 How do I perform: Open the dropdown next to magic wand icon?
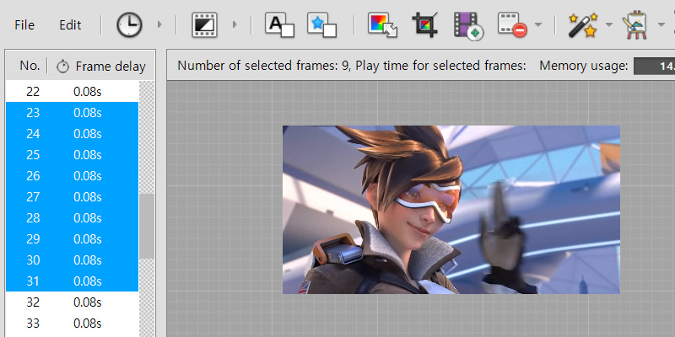[x=608, y=24]
